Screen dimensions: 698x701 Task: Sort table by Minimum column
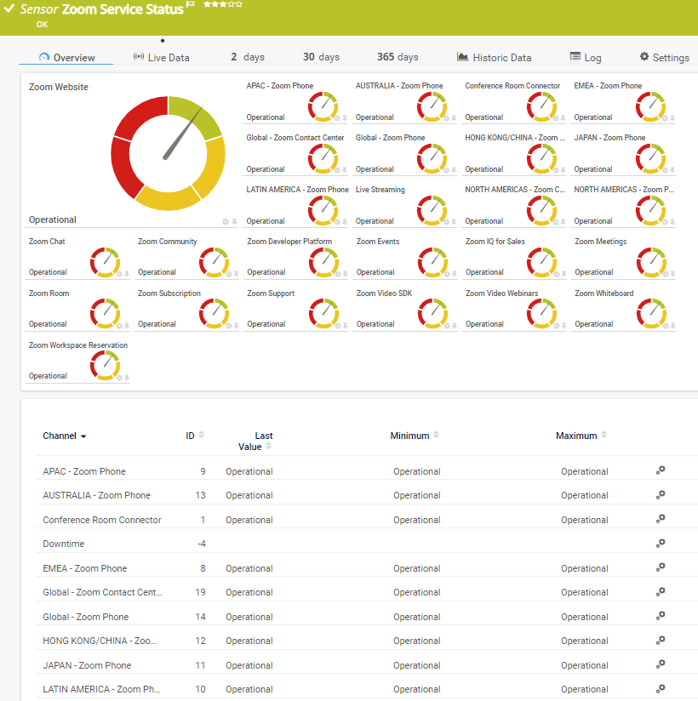click(436, 436)
